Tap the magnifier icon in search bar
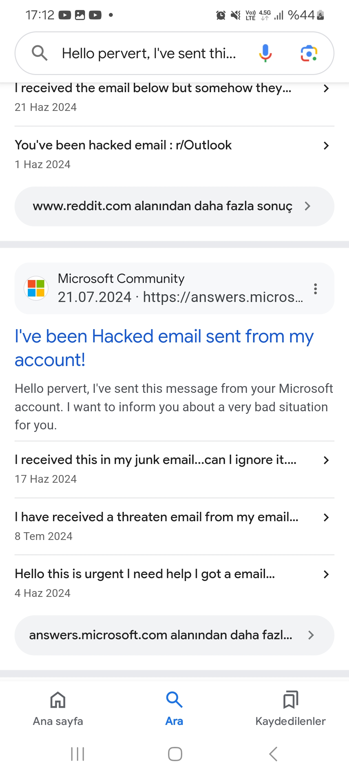 [39, 53]
